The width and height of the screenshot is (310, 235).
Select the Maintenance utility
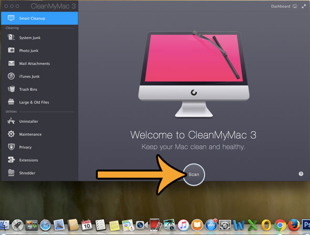[40, 134]
